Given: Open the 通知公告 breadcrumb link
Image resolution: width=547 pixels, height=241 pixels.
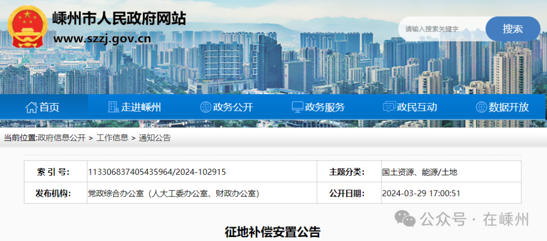Looking at the screenshot, I should click(155, 138).
